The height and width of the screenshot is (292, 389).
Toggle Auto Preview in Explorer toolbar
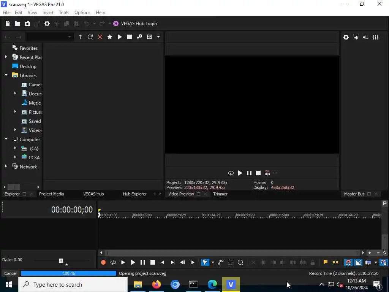139,37
